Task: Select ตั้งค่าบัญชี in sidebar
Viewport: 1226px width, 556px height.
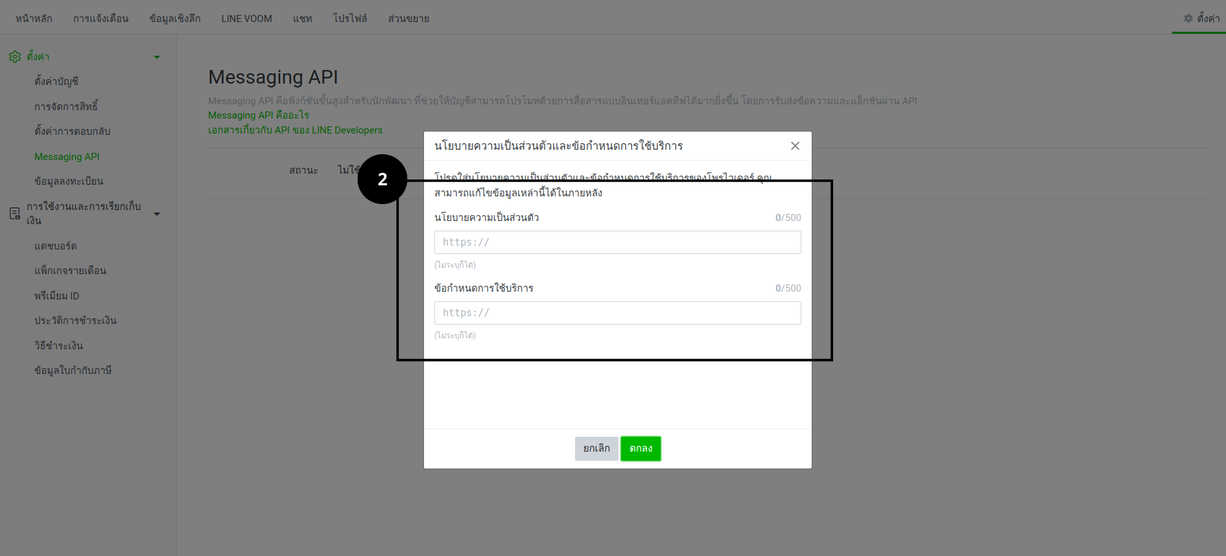Action: [x=56, y=81]
